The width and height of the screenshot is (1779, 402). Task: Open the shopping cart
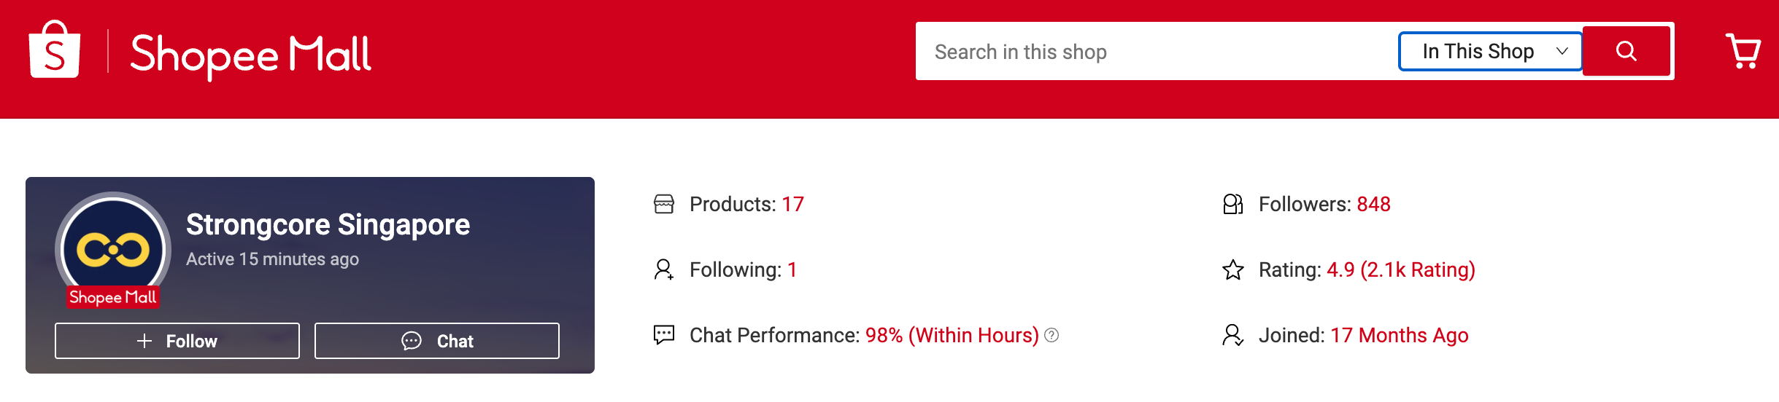[x=1743, y=51]
